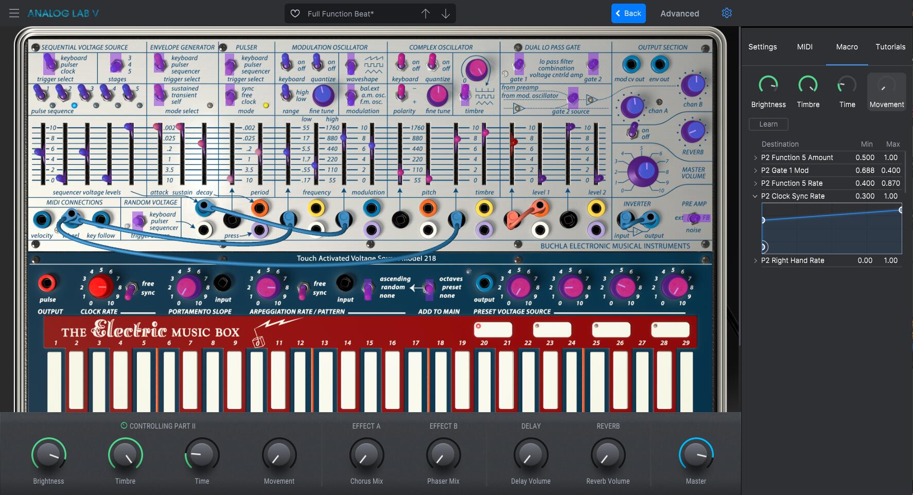Viewport: 913px width, 495px height.
Task: Click the Advanced button
Action: tap(679, 13)
